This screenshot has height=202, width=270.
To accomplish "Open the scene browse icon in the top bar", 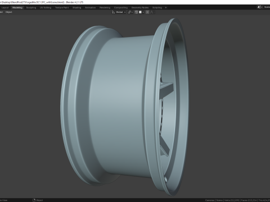I will pyautogui.click(x=260, y=7).
